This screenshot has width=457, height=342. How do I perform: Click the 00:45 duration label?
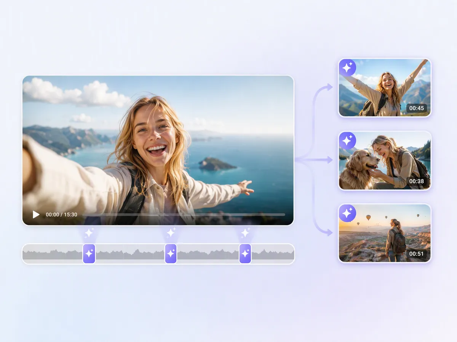[417, 108]
